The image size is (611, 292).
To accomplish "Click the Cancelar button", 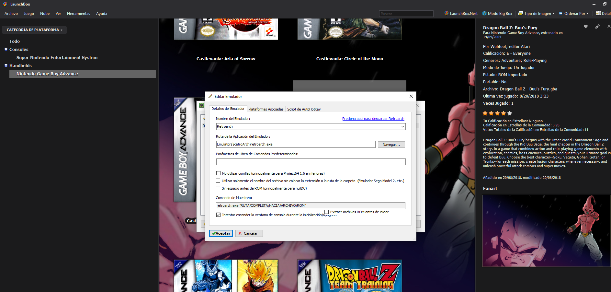I will (x=249, y=233).
